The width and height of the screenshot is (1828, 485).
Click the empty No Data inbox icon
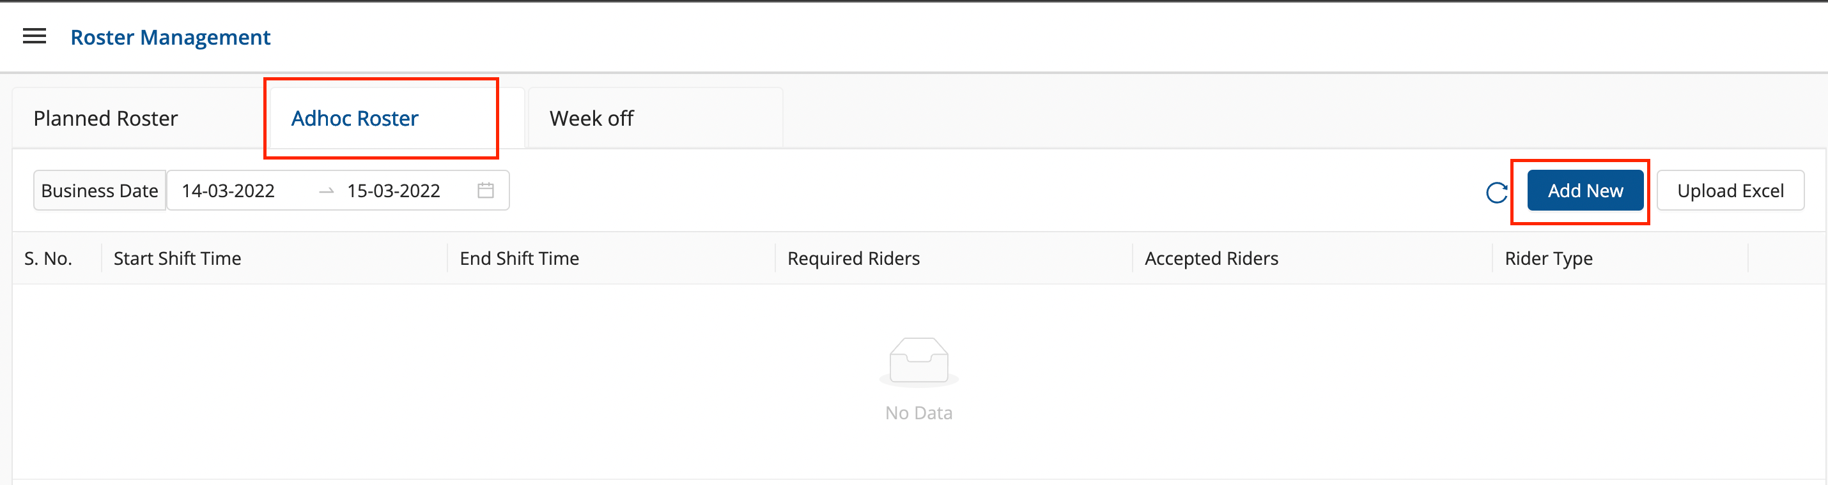point(918,361)
